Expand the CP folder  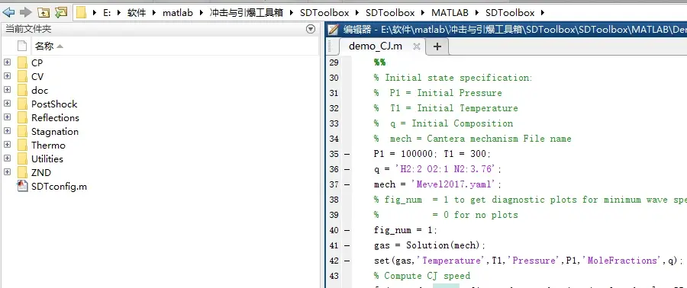coord(7,62)
